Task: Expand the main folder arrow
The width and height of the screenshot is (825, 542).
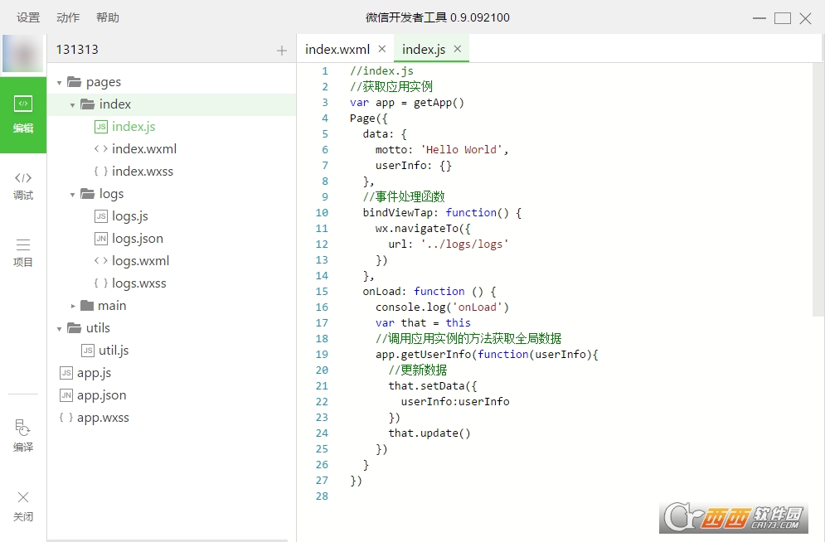Action: coord(73,306)
